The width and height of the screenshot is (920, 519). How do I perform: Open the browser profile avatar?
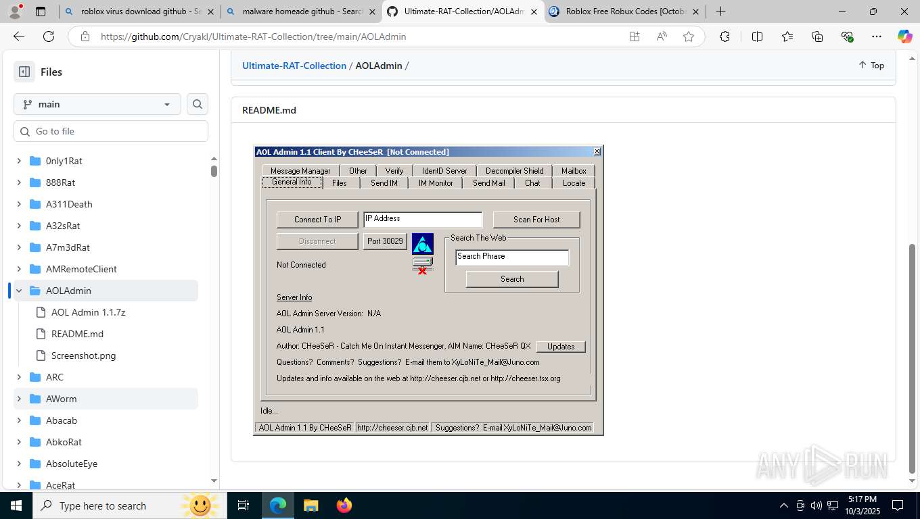click(x=15, y=11)
